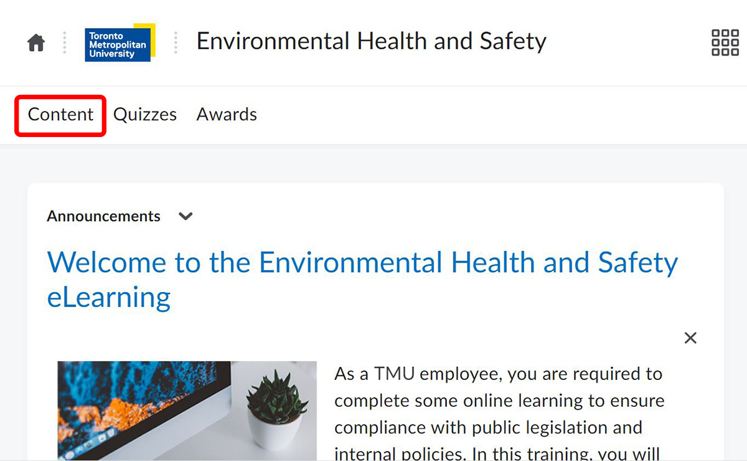Select the Announcements widget heading
The height and width of the screenshot is (461, 747).
tap(103, 216)
